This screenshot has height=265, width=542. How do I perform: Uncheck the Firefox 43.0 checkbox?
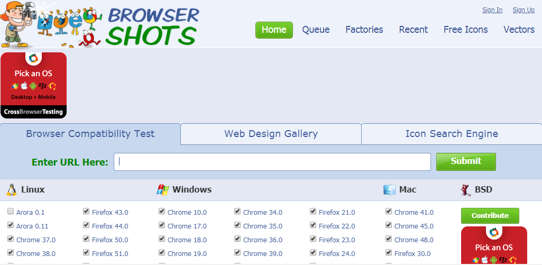86,211
